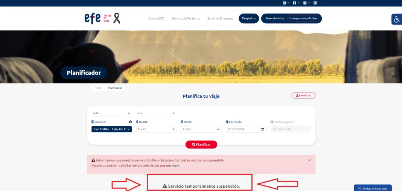Open the LinkedIn icon in top bar
Image resolution: width=402 pixels, height=191 pixels.
point(315,3)
